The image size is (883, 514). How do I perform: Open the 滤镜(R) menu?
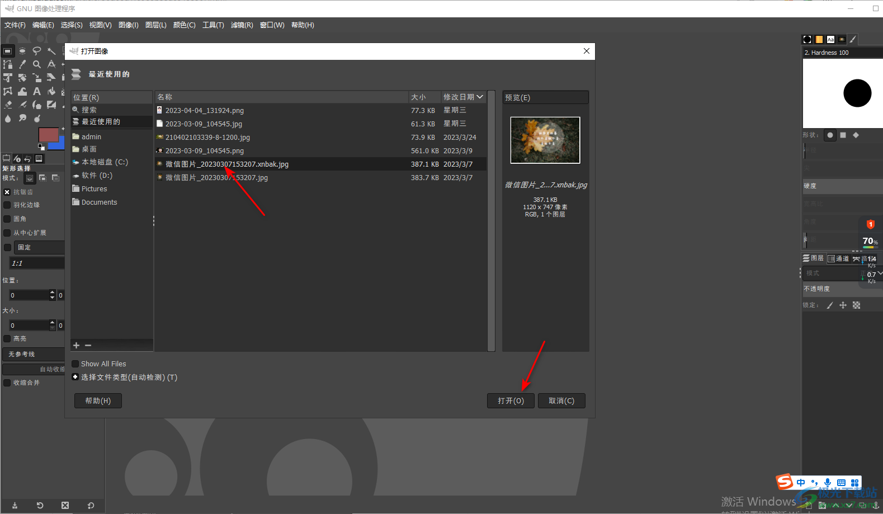tap(242, 25)
